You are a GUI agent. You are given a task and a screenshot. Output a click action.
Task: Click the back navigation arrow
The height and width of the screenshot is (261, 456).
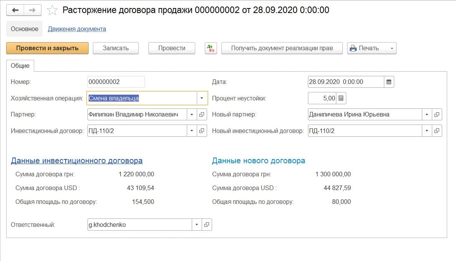pos(15,10)
